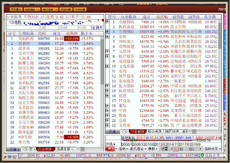Select stock row 天坛生物 600161
Image resolution: width=230 pixels, height=163 pixels.
tap(53, 93)
